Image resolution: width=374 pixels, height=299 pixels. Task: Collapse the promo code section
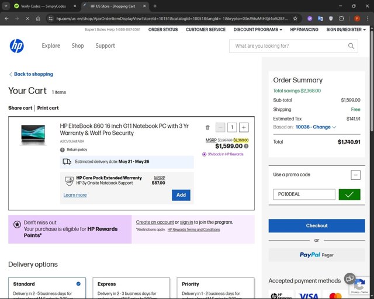click(355, 175)
